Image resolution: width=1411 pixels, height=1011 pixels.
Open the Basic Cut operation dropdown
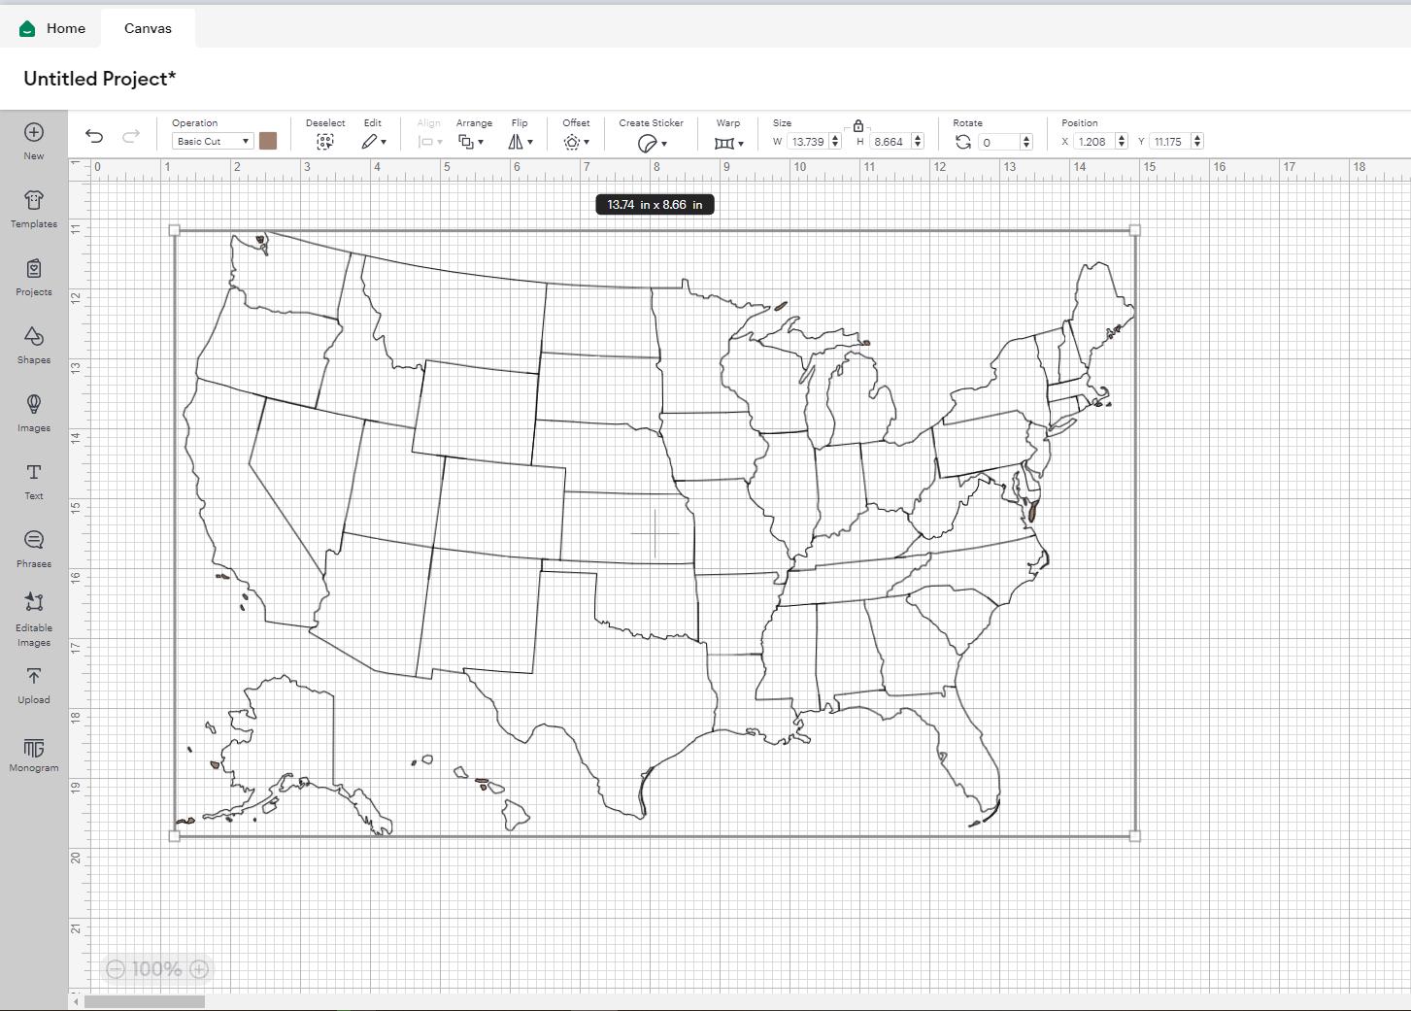210,141
